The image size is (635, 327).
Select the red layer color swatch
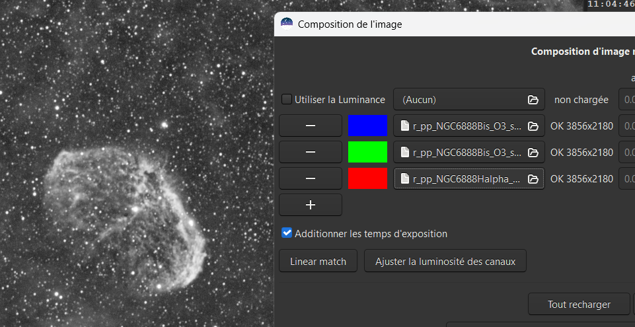(x=367, y=178)
